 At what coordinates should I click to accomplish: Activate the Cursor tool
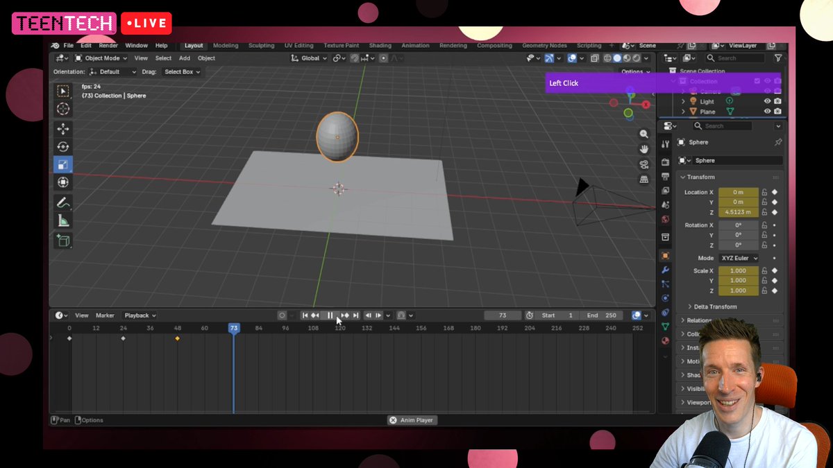tap(63, 109)
